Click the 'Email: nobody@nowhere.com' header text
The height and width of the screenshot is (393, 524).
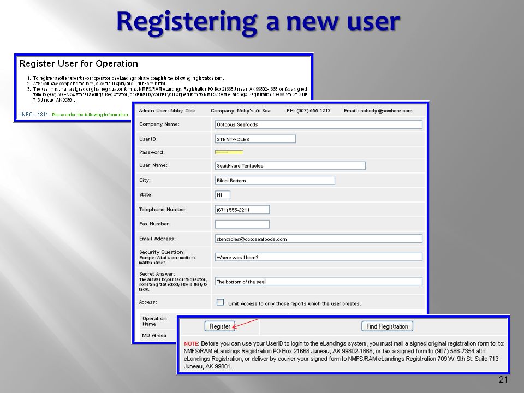[378, 111]
